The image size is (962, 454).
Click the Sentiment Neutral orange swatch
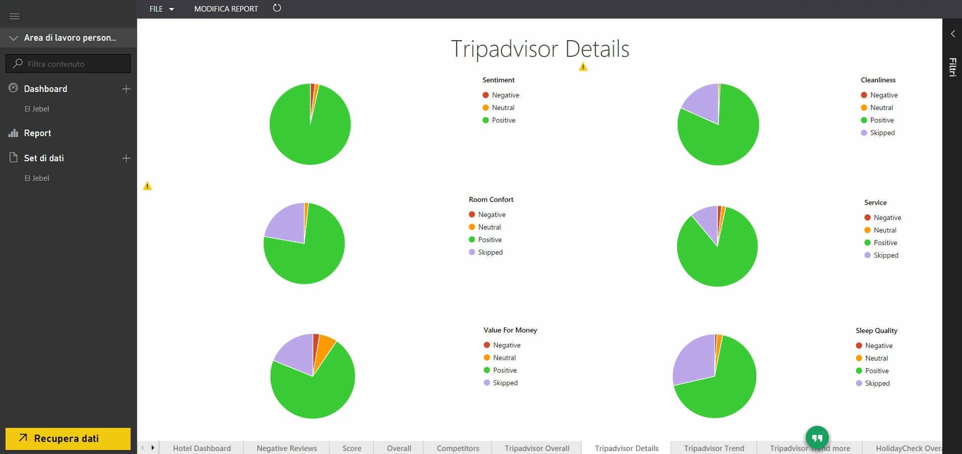pos(485,107)
